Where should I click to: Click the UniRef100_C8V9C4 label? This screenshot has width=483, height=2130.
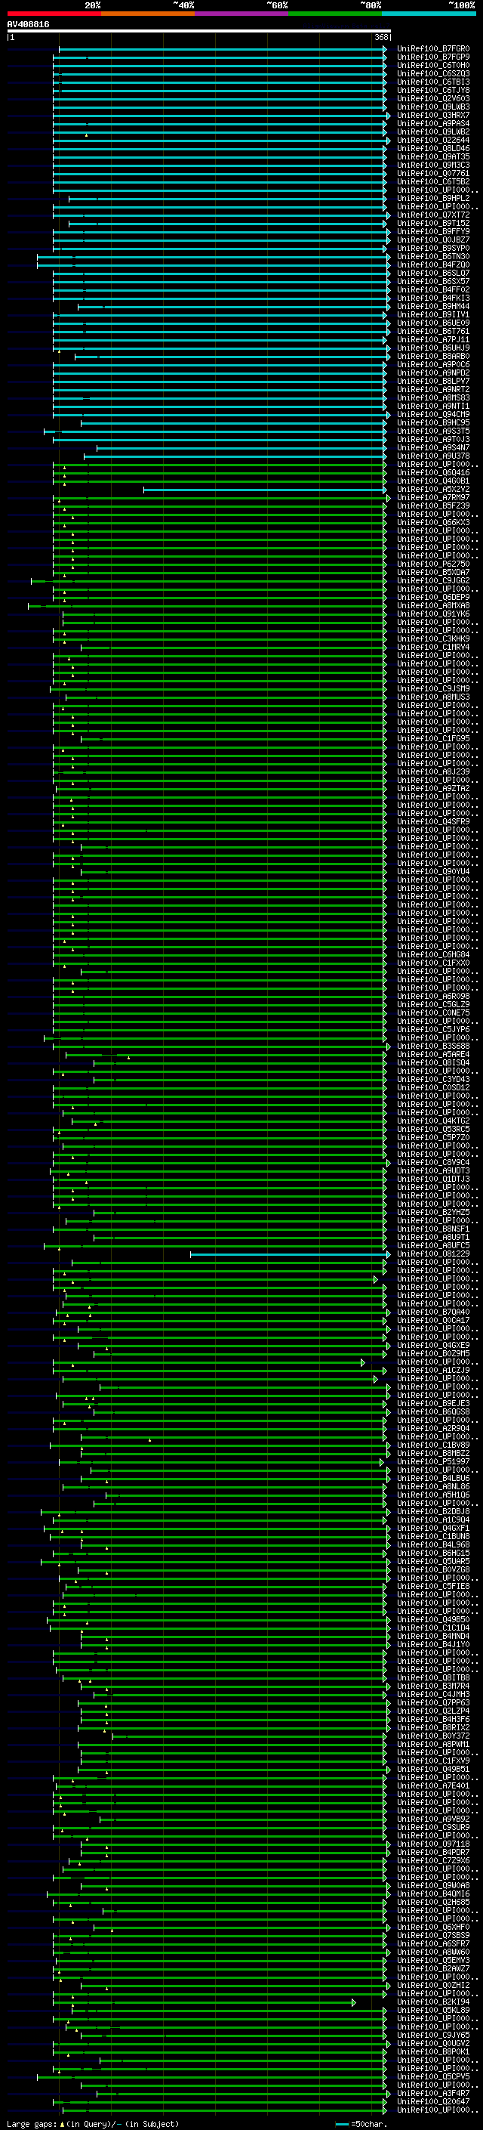pyautogui.click(x=433, y=1162)
